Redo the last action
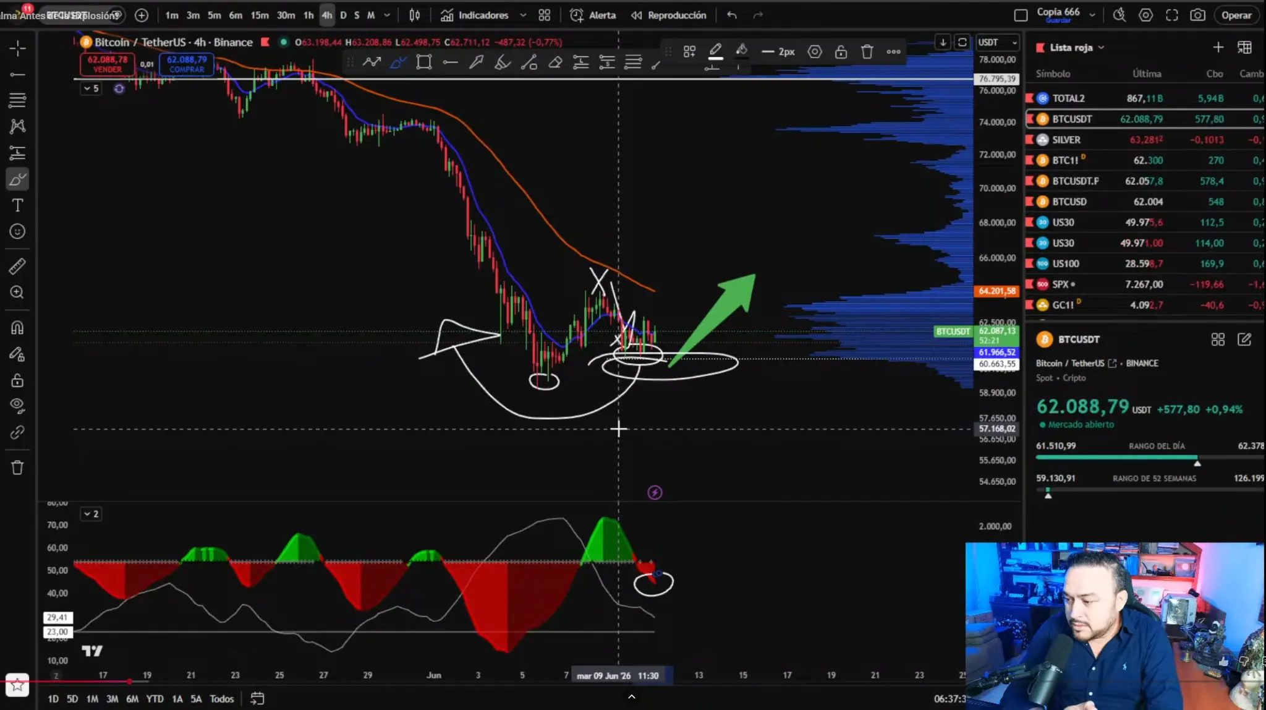 click(x=758, y=15)
